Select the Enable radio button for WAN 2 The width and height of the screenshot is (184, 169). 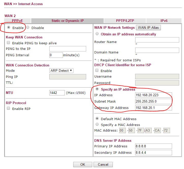point(9,27)
